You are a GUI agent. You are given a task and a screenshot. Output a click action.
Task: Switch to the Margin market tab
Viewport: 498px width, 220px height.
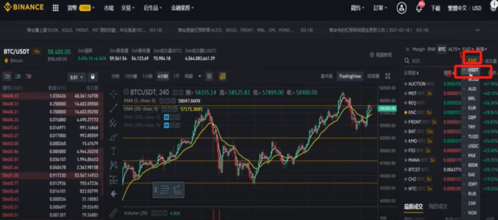tap(418, 49)
